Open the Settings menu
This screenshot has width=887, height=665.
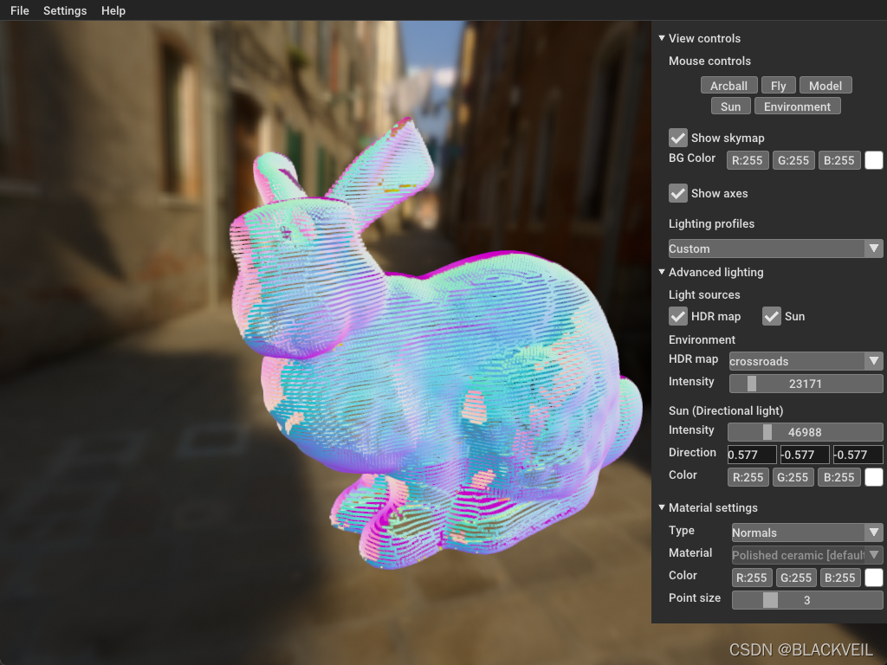tap(64, 10)
